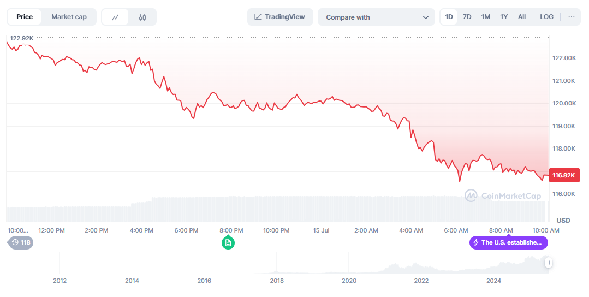Click the 2024 year label in navigator

[x=493, y=281]
